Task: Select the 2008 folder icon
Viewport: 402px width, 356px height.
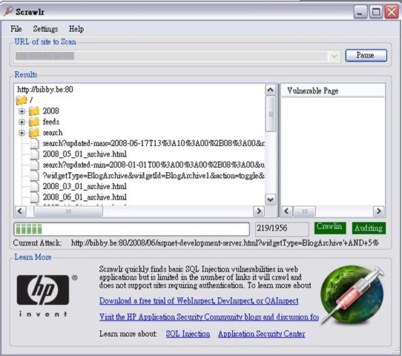Action: [x=34, y=111]
